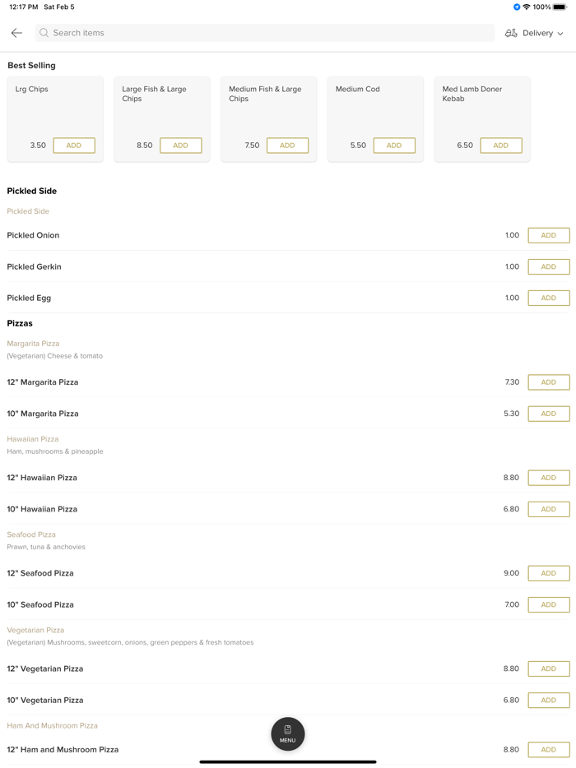Add 12" Seafood Pizza
The height and width of the screenshot is (768, 576).
coord(548,573)
